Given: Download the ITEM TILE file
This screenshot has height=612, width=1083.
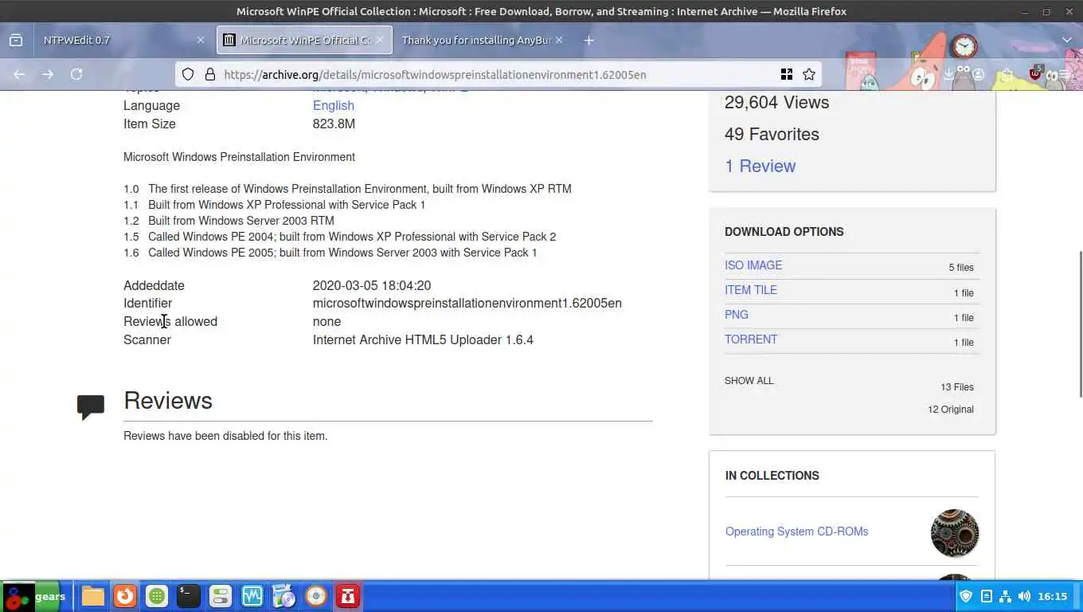Looking at the screenshot, I should coord(751,290).
